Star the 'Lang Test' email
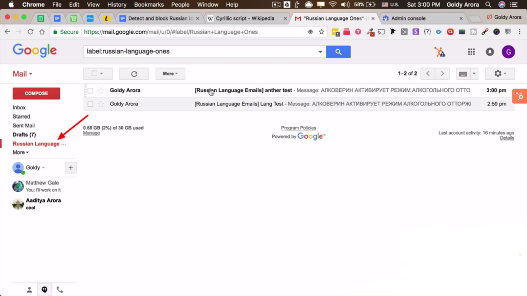This screenshot has width=527, height=296. [x=100, y=104]
